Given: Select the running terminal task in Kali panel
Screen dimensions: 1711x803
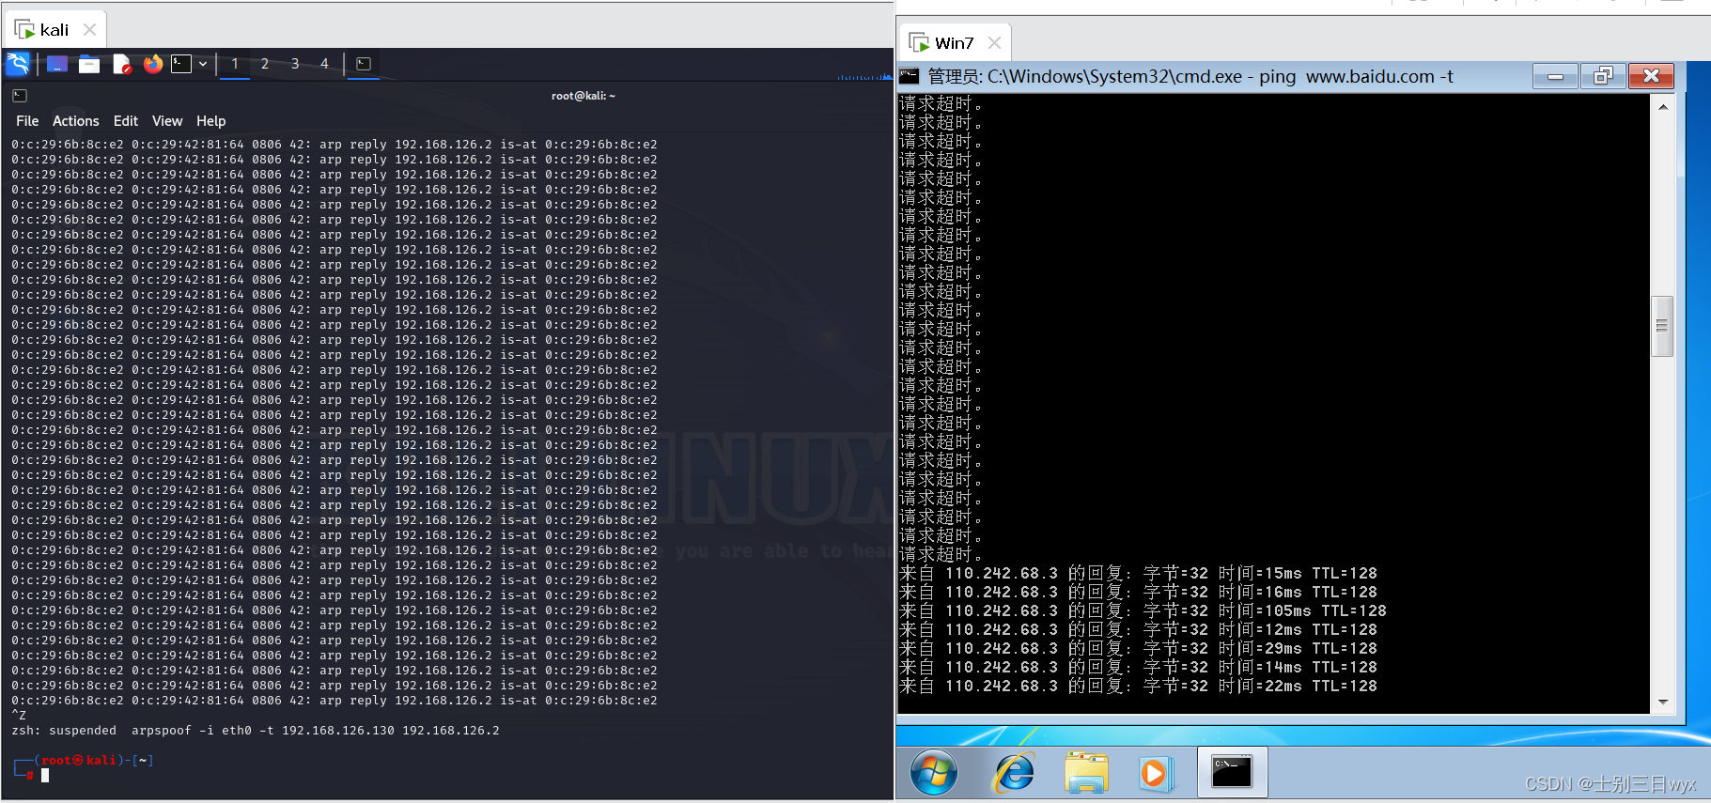Looking at the screenshot, I should click(364, 64).
